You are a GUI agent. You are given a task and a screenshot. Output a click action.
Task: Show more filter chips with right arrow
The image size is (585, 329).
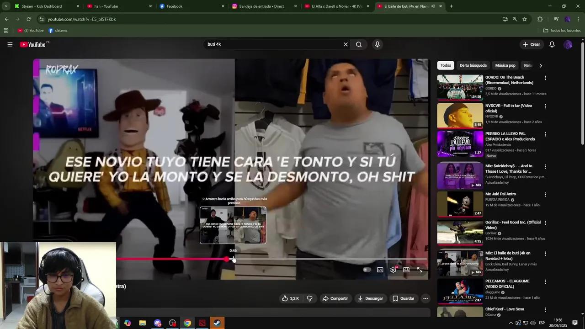pos(541,65)
